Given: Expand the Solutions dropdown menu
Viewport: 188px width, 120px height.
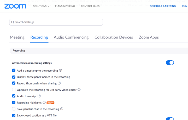Looking at the screenshot, I should coord(41,6).
